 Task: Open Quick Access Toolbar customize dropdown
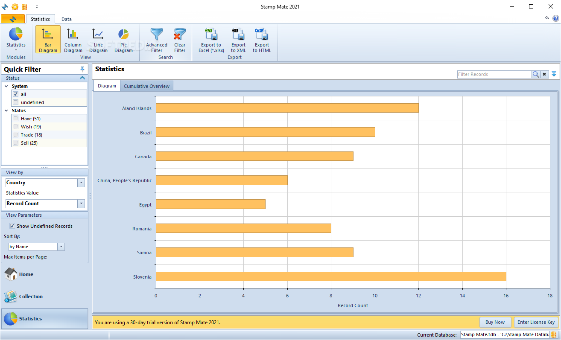37,7
